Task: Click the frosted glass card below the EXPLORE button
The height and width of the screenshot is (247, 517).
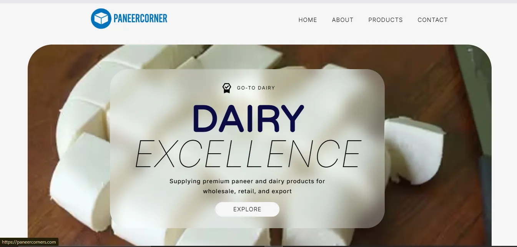Action: 247,222
